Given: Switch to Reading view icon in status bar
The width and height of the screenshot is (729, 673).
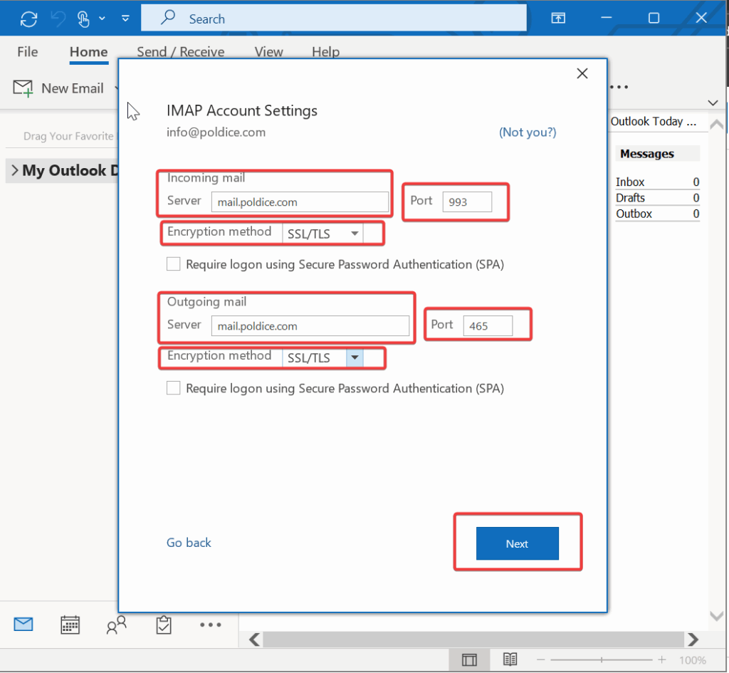Looking at the screenshot, I should [510, 659].
